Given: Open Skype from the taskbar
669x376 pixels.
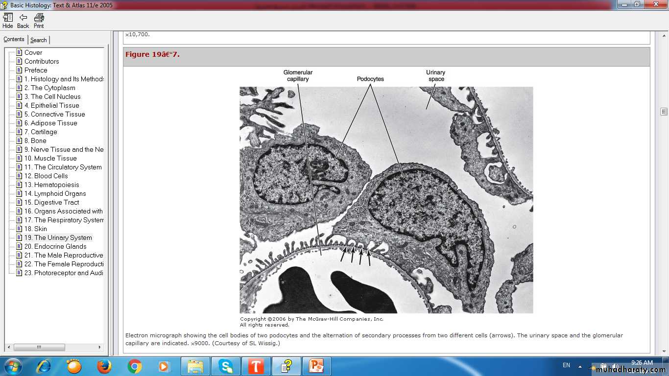Looking at the screenshot, I should [x=226, y=366].
